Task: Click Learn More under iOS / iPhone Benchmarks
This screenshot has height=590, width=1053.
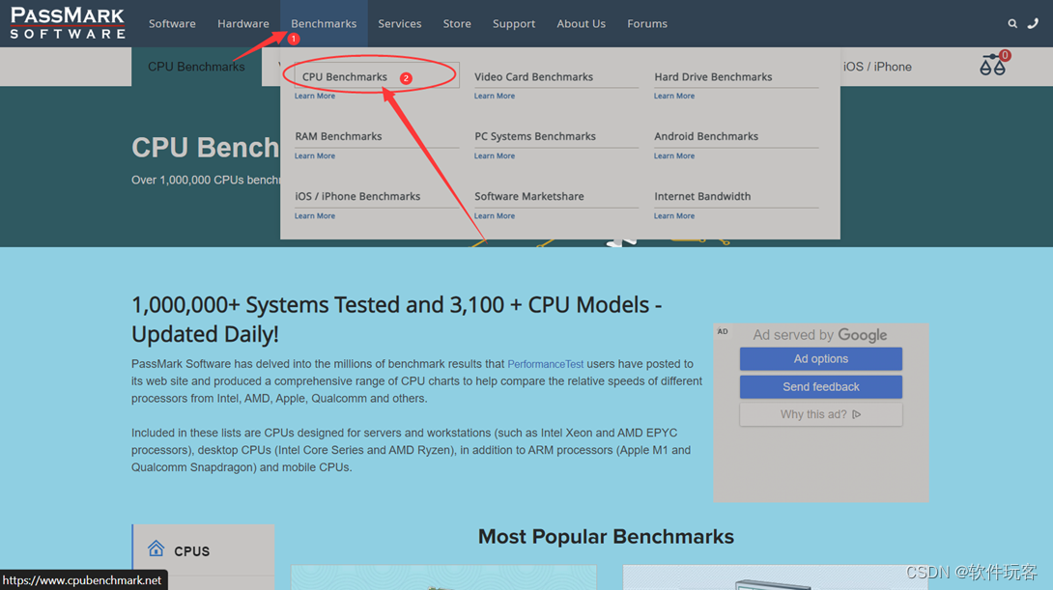Action: (314, 216)
